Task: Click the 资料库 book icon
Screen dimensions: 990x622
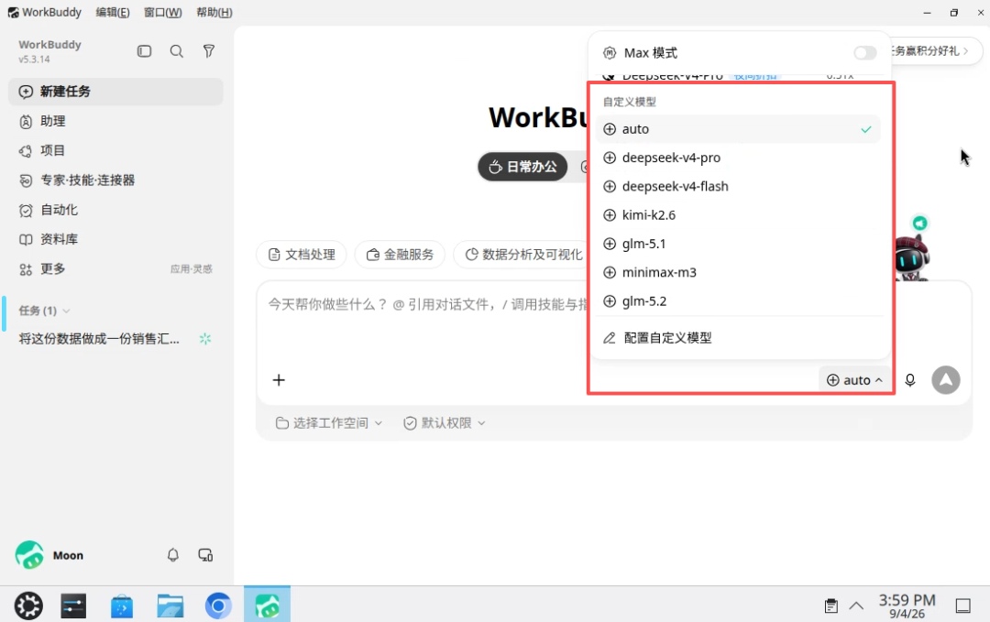Action: [26, 240]
